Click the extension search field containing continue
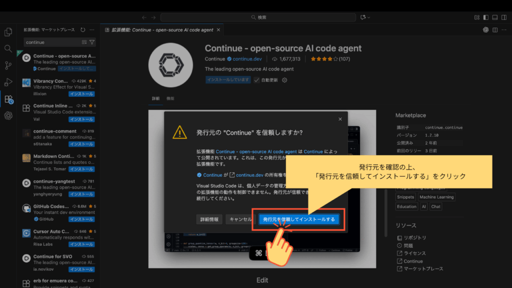Image resolution: width=512 pixels, height=288 pixels. 52,42
